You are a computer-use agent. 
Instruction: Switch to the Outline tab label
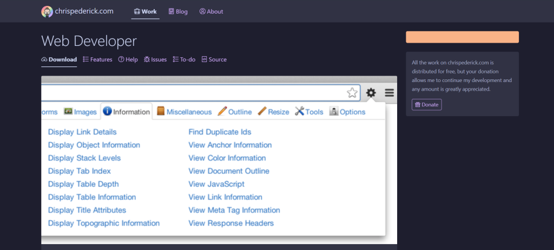(240, 112)
